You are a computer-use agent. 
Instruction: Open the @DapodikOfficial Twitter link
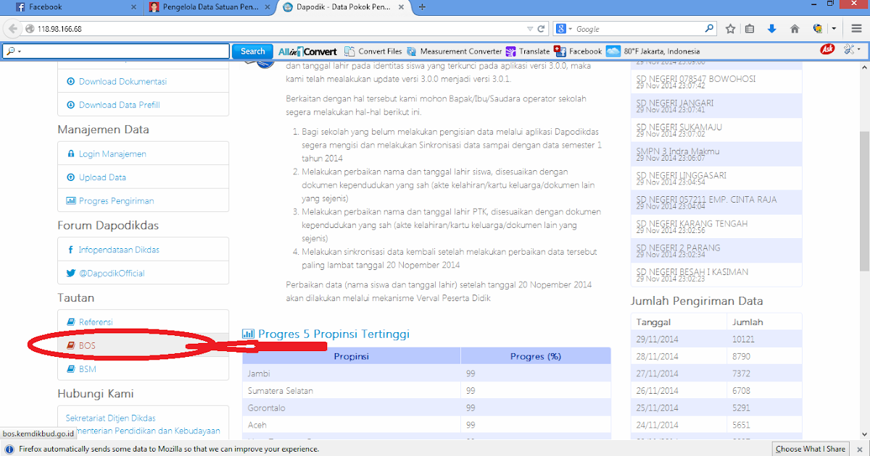pos(112,274)
